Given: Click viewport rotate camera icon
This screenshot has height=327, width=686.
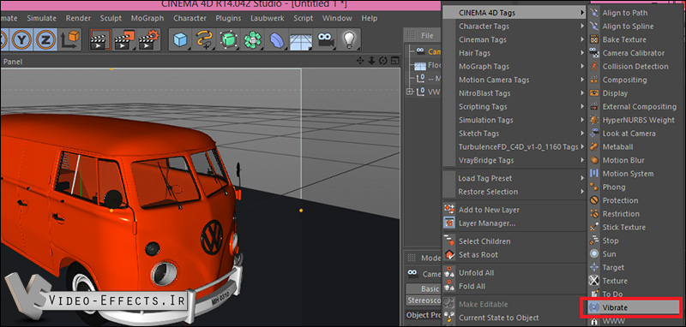Looking at the screenshot, I should click(x=383, y=61).
